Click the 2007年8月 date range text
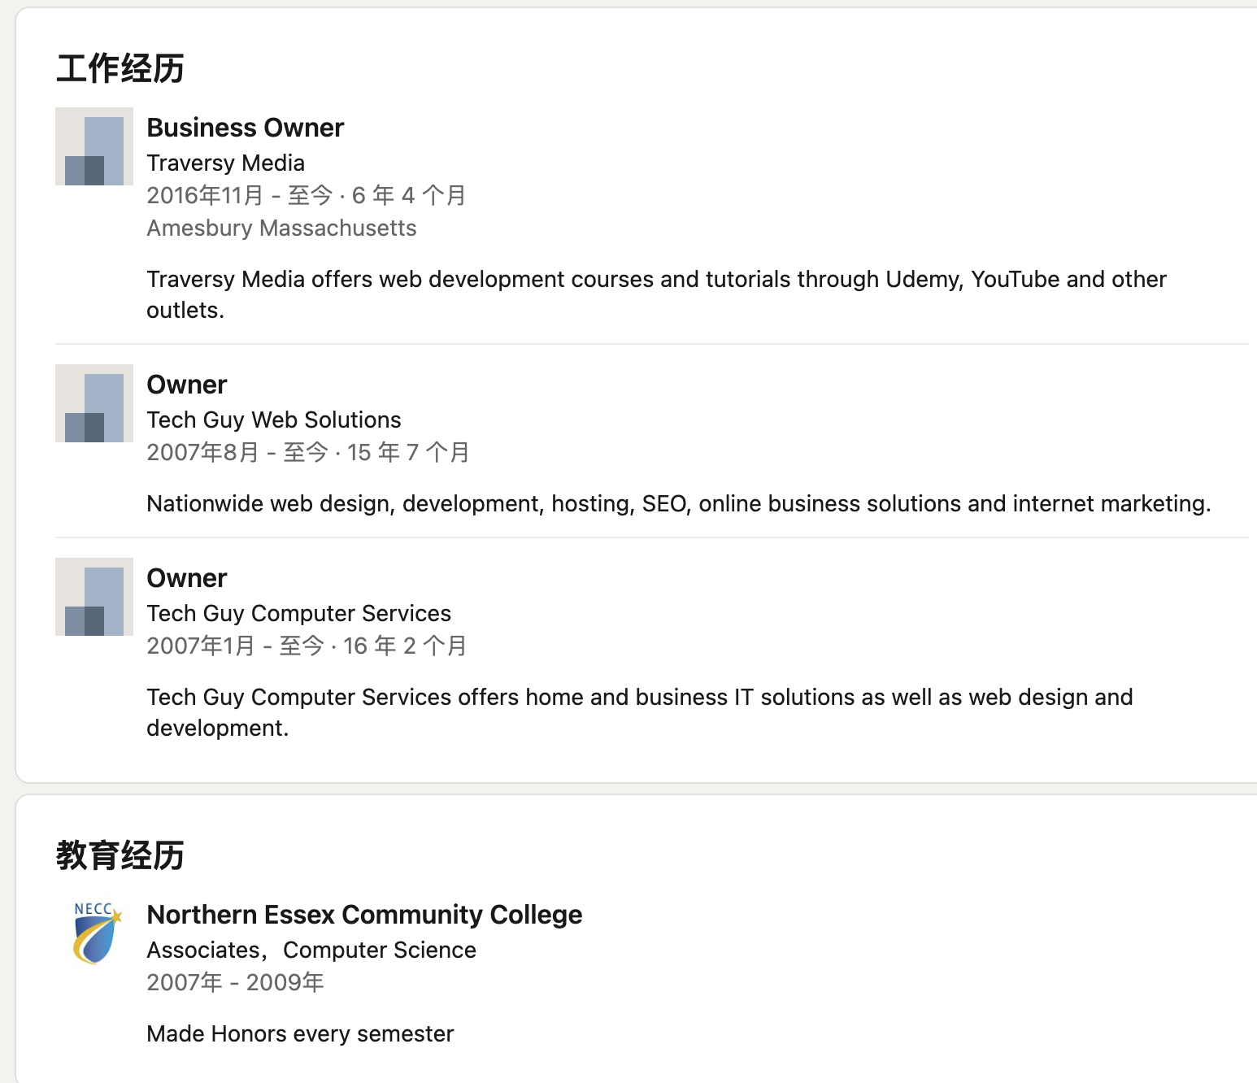1257x1083 pixels. 307,452
